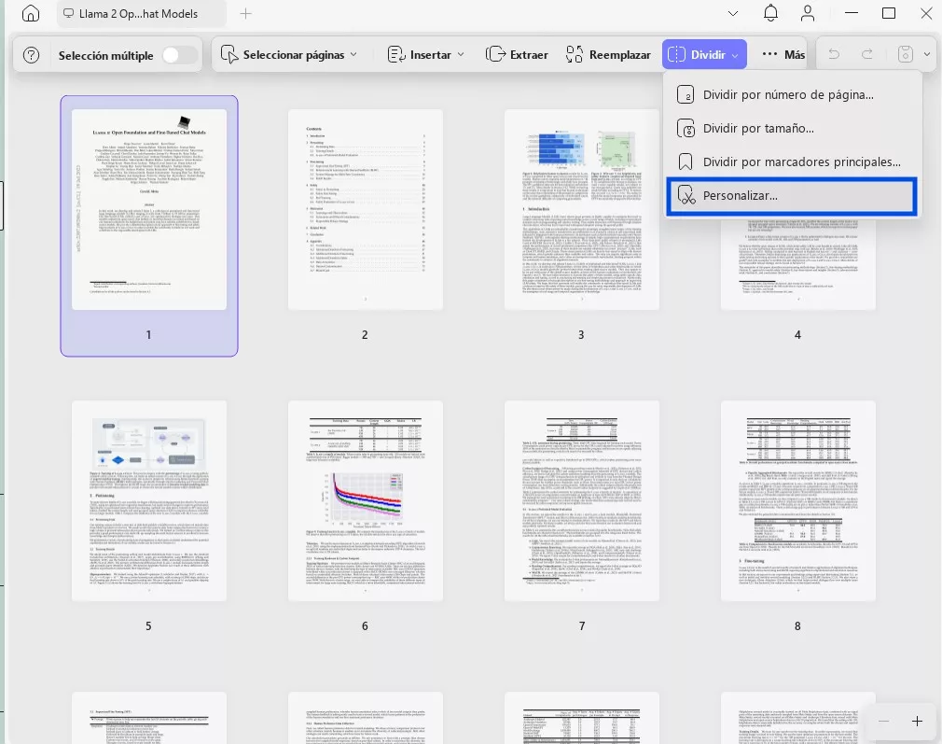942x744 pixels.
Task: Choose Dividir por número de página
Action: point(792,94)
